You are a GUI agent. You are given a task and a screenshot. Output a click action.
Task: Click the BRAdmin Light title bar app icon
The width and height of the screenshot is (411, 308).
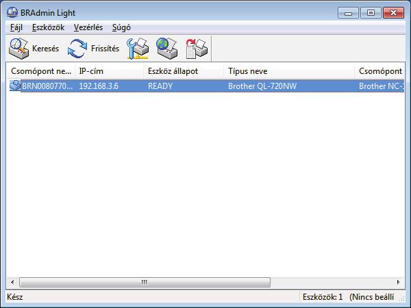click(x=12, y=12)
